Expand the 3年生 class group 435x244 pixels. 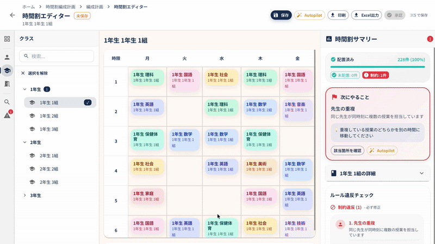(24, 195)
